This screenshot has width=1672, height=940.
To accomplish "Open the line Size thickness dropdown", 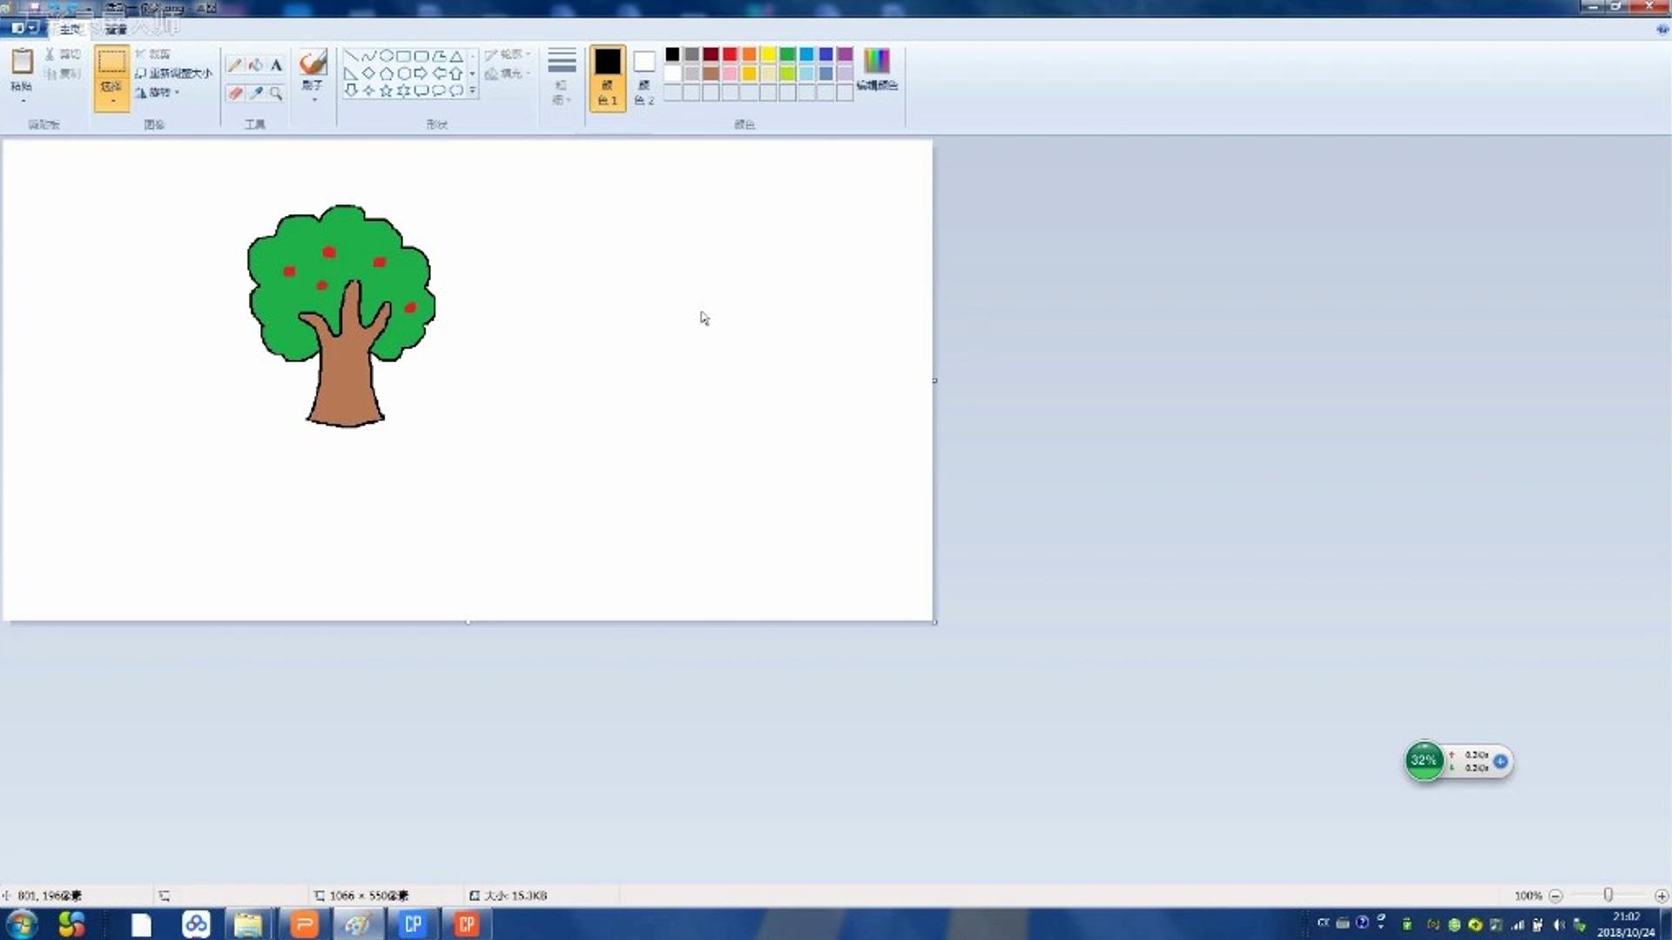I will click(562, 77).
